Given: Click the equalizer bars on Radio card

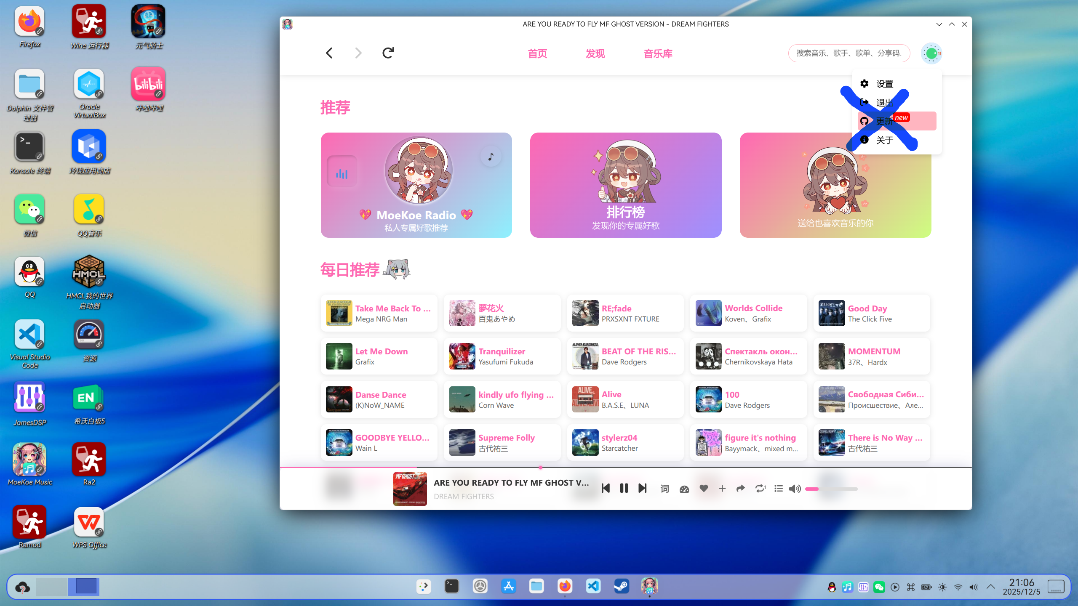Looking at the screenshot, I should click(342, 172).
